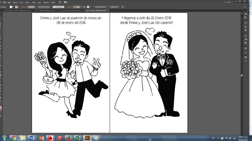252x141 pixels.
Task: Click the scroll up arrow of canvas
Action: (242, 13)
